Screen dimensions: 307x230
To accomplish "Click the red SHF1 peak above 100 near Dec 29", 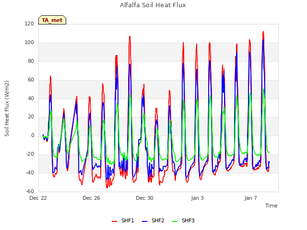I will 130,36.
